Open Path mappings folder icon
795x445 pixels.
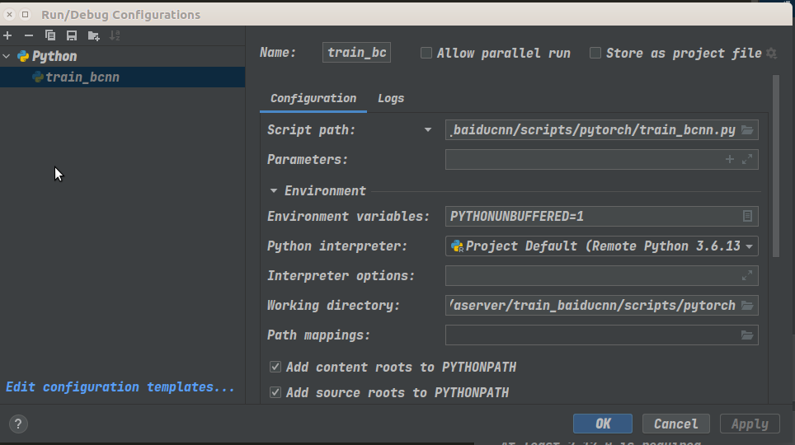(747, 335)
